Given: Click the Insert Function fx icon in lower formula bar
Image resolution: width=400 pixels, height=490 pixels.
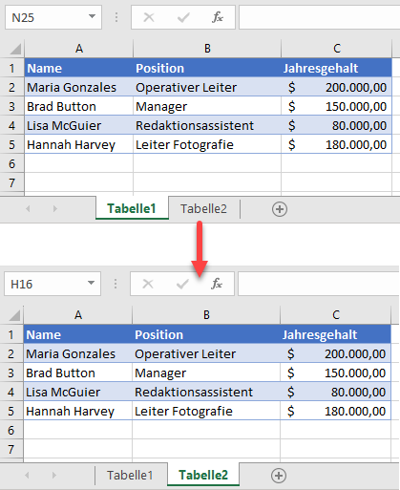Looking at the screenshot, I should pos(217,284).
